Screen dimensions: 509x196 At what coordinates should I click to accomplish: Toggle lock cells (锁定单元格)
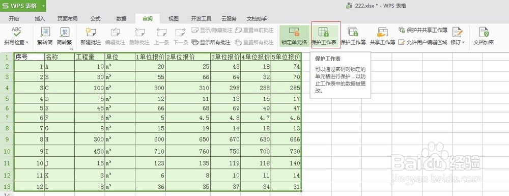click(294, 36)
